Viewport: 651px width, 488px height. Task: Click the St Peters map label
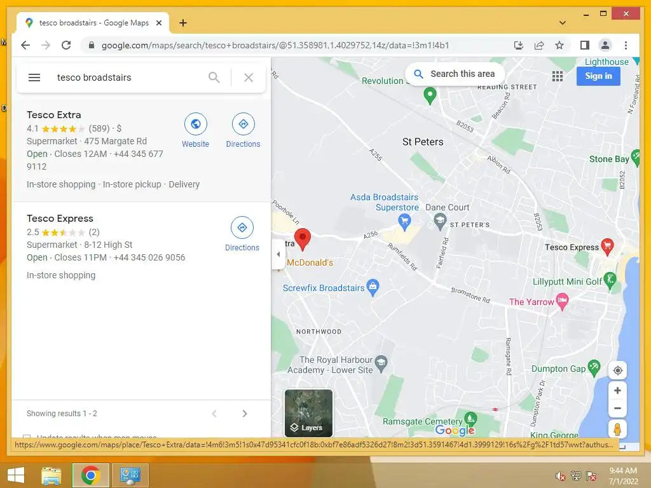click(x=423, y=142)
